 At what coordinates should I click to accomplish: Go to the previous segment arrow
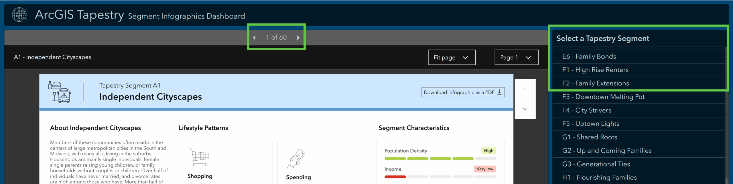click(254, 38)
